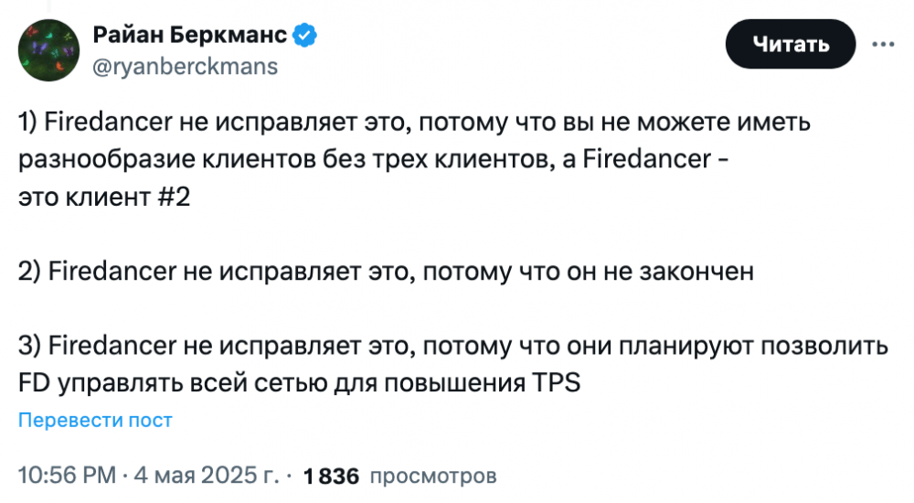Image resolution: width=914 pixels, height=503 pixels.
Task: Visit the @ryanberckmans handle
Action: [186, 67]
